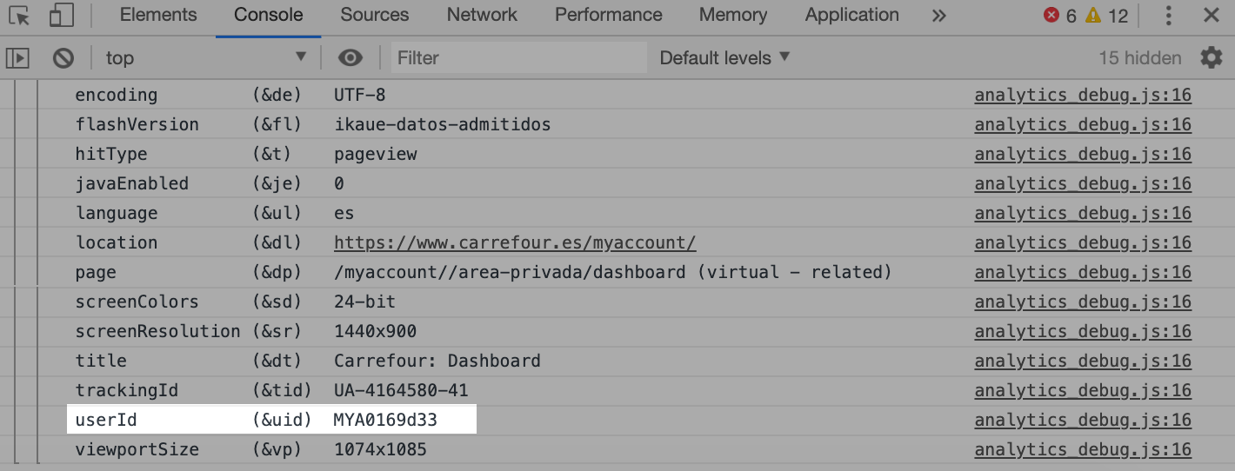1235x471 pixels.
Task: Toggle the live expression eye icon
Action: pyautogui.click(x=350, y=58)
